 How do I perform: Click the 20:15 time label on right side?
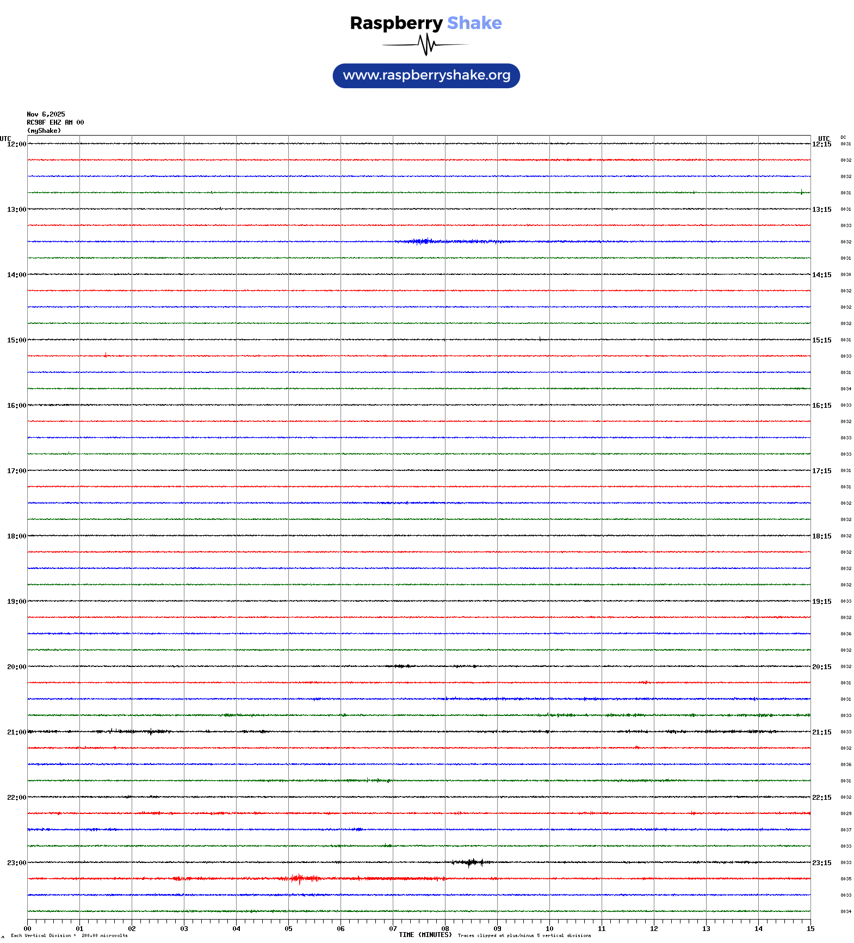pos(821,667)
